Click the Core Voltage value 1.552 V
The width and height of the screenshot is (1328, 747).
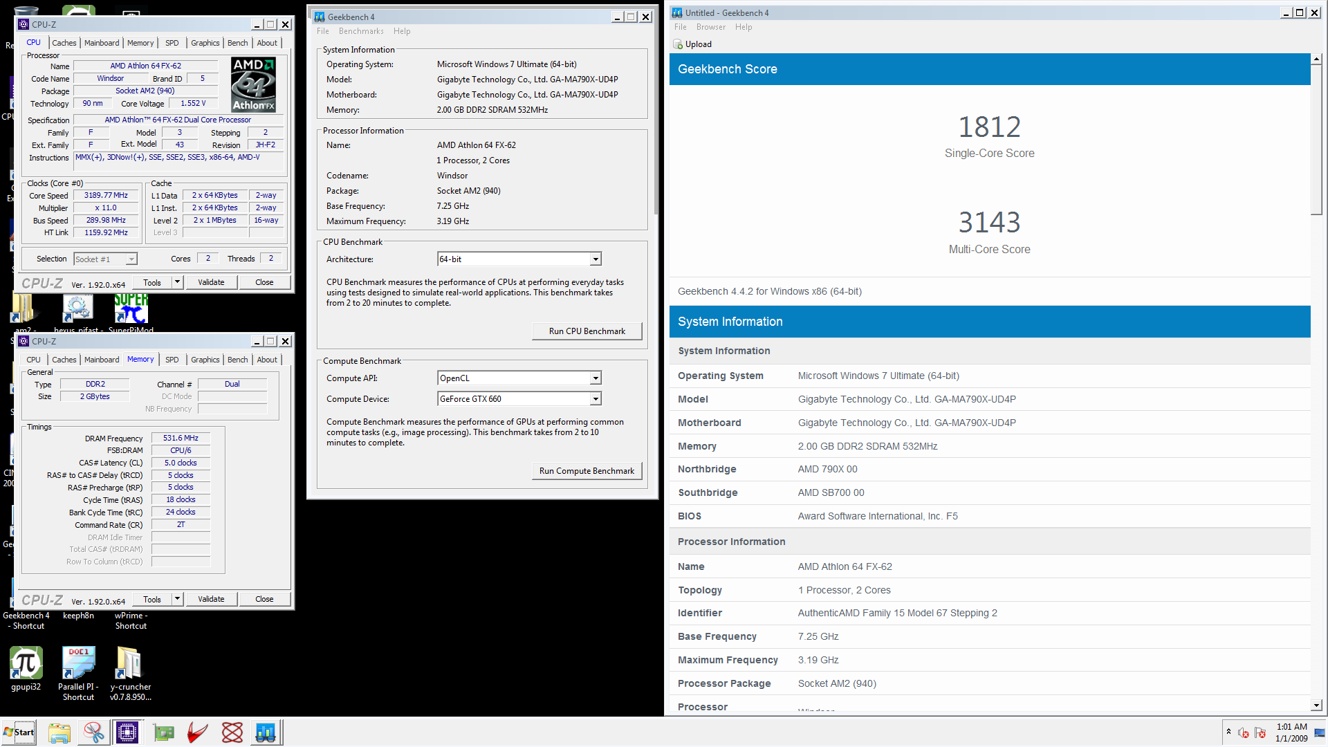pos(193,104)
